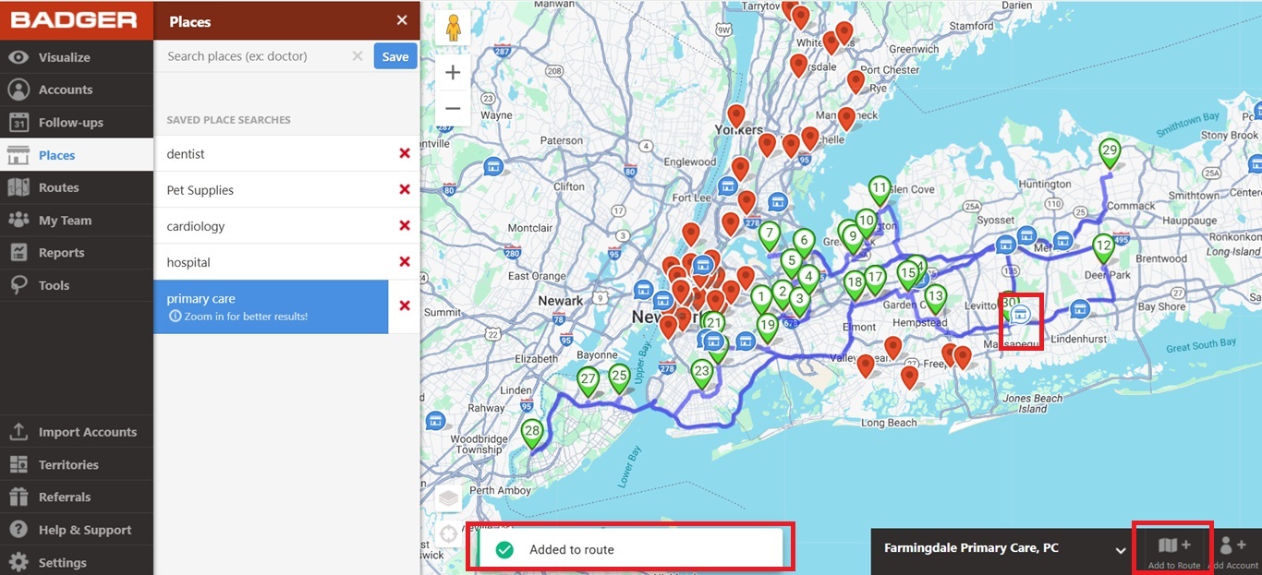
Task: Go to Accounts in the sidebar
Action: (77, 90)
